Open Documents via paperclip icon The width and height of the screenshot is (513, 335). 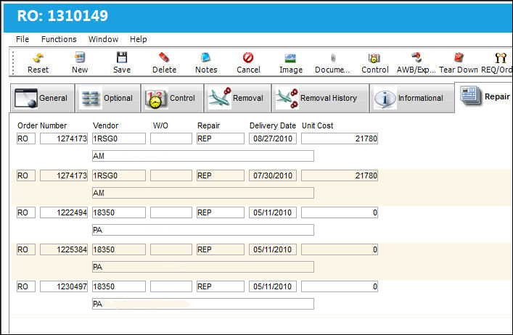tap(333, 58)
